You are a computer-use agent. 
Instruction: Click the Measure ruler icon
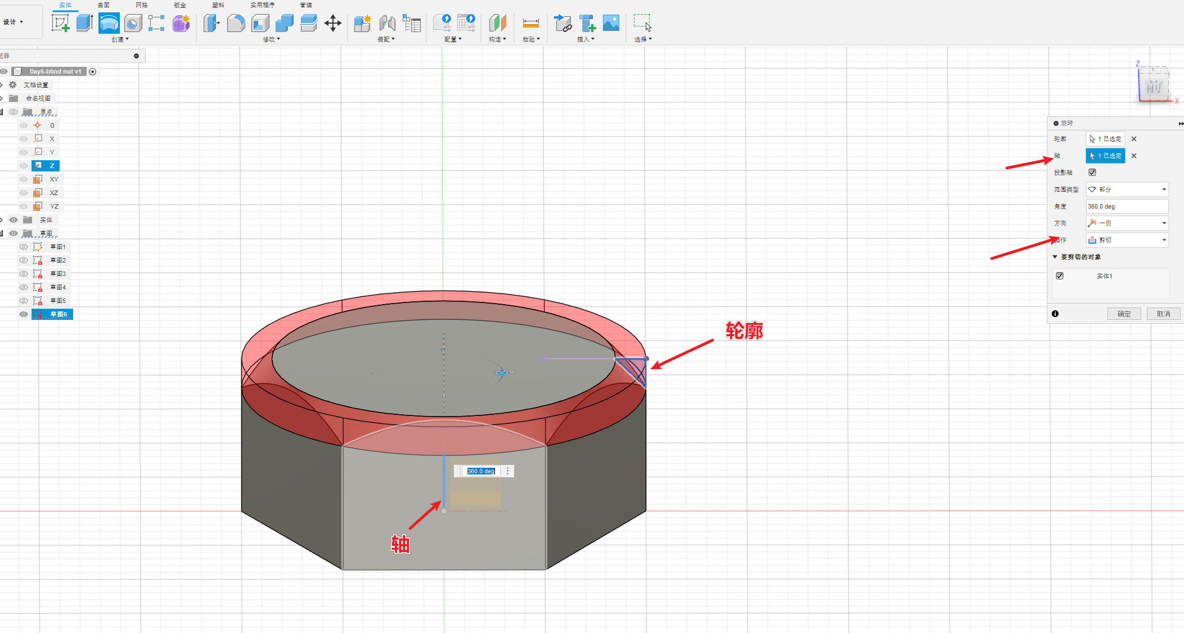tap(530, 23)
